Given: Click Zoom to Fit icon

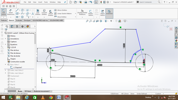Looking at the screenshot, I should point(87,21).
